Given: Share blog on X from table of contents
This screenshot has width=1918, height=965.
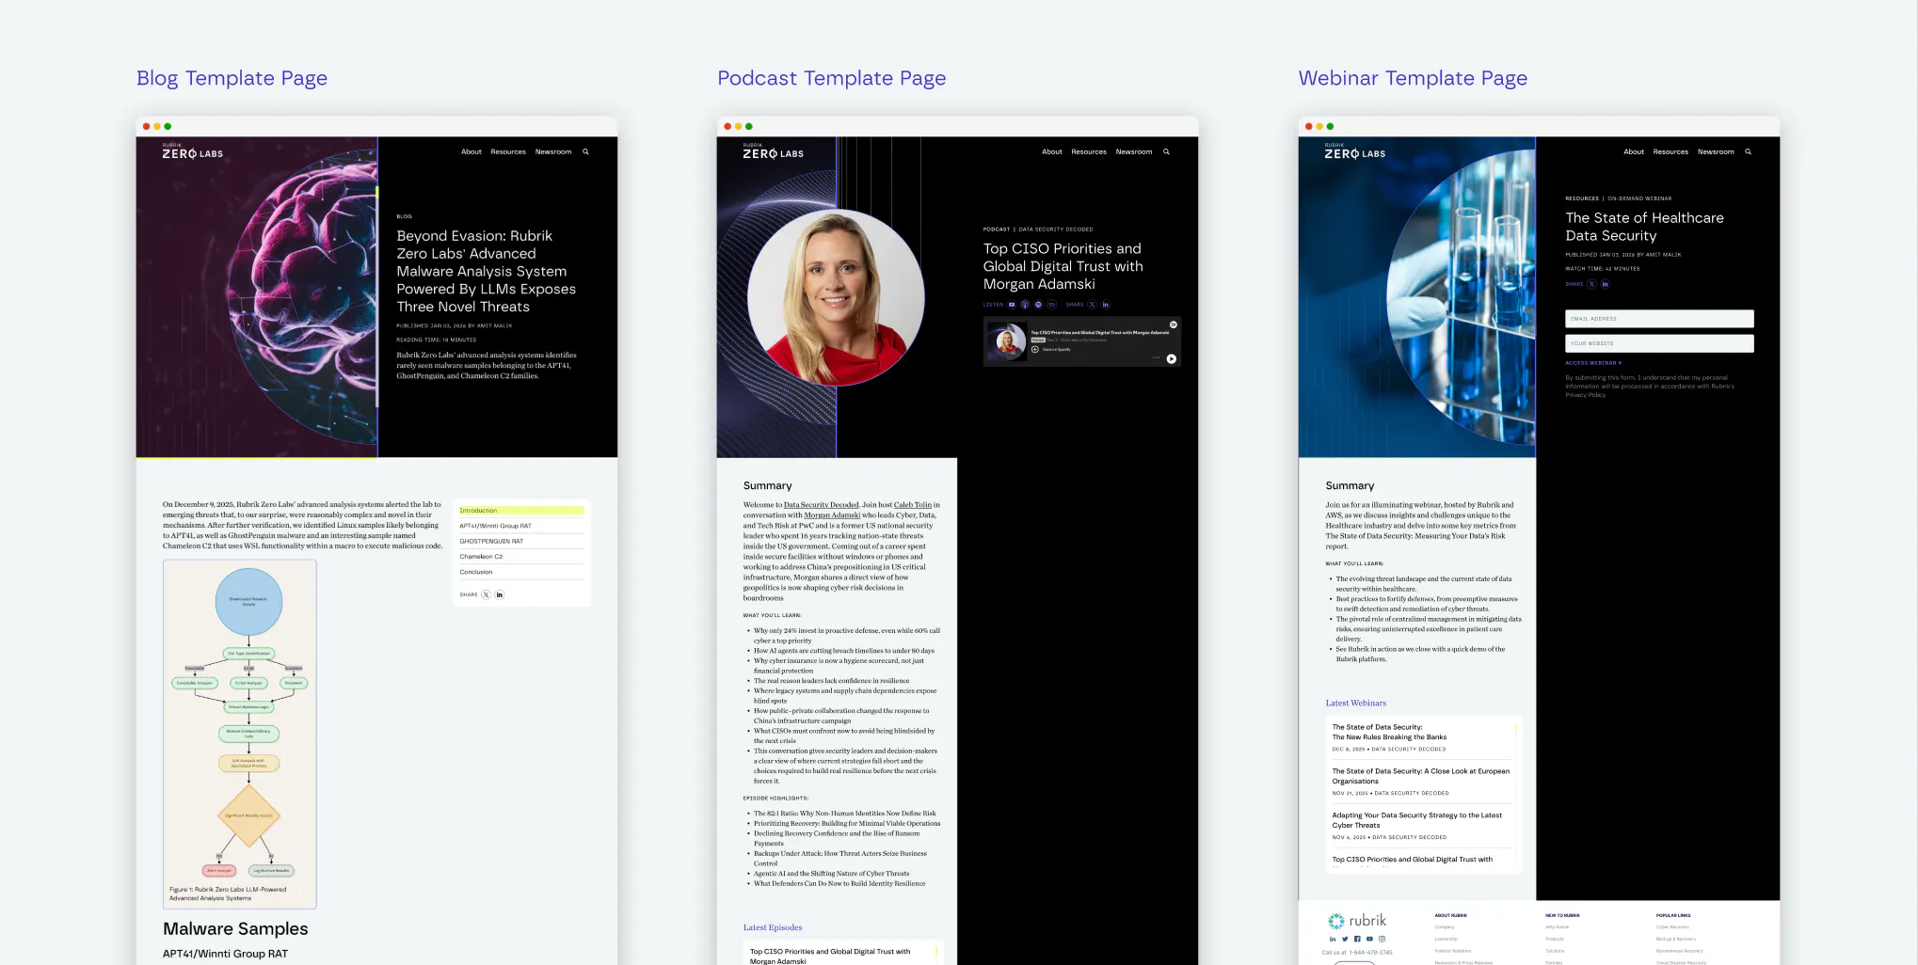Looking at the screenshot, I should 486,594.
